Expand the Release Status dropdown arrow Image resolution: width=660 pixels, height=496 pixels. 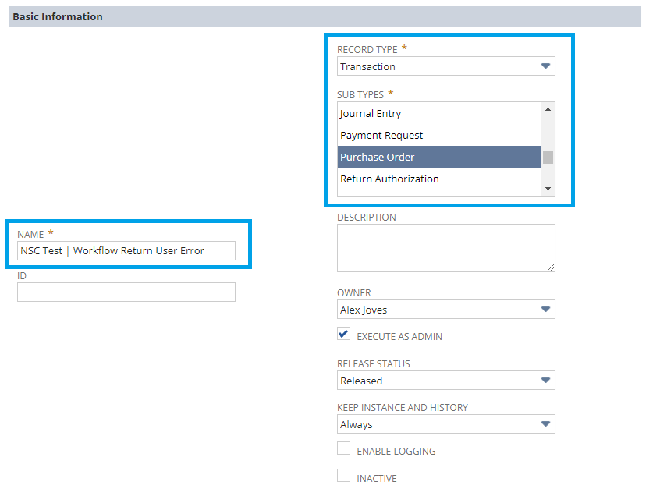click(x=545, y=381)
